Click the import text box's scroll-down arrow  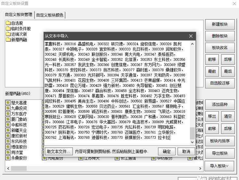[x=192, y=142]
